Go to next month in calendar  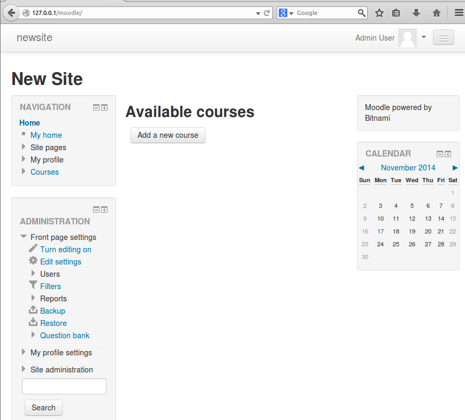455,168
